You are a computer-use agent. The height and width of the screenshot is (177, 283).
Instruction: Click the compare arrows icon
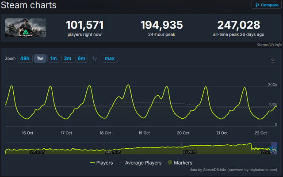coord(257,5)
